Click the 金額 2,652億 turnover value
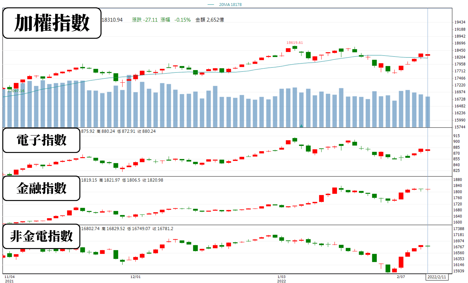This screenshot has width=468, height=283. pos(210,20)
